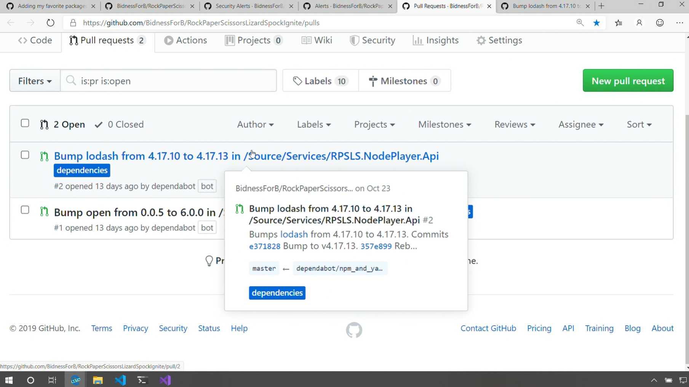Open the repository Security tab
Screen dimensions: 689x387
click(372, 40)
